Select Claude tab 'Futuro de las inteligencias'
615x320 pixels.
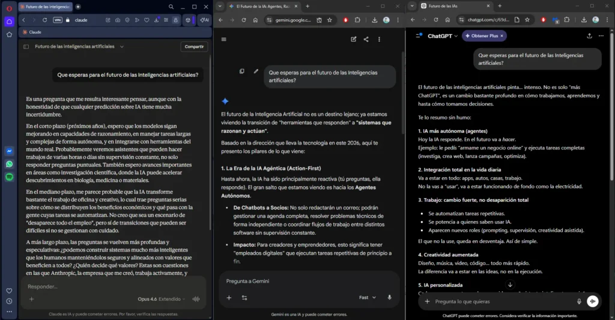pos(46,7)
